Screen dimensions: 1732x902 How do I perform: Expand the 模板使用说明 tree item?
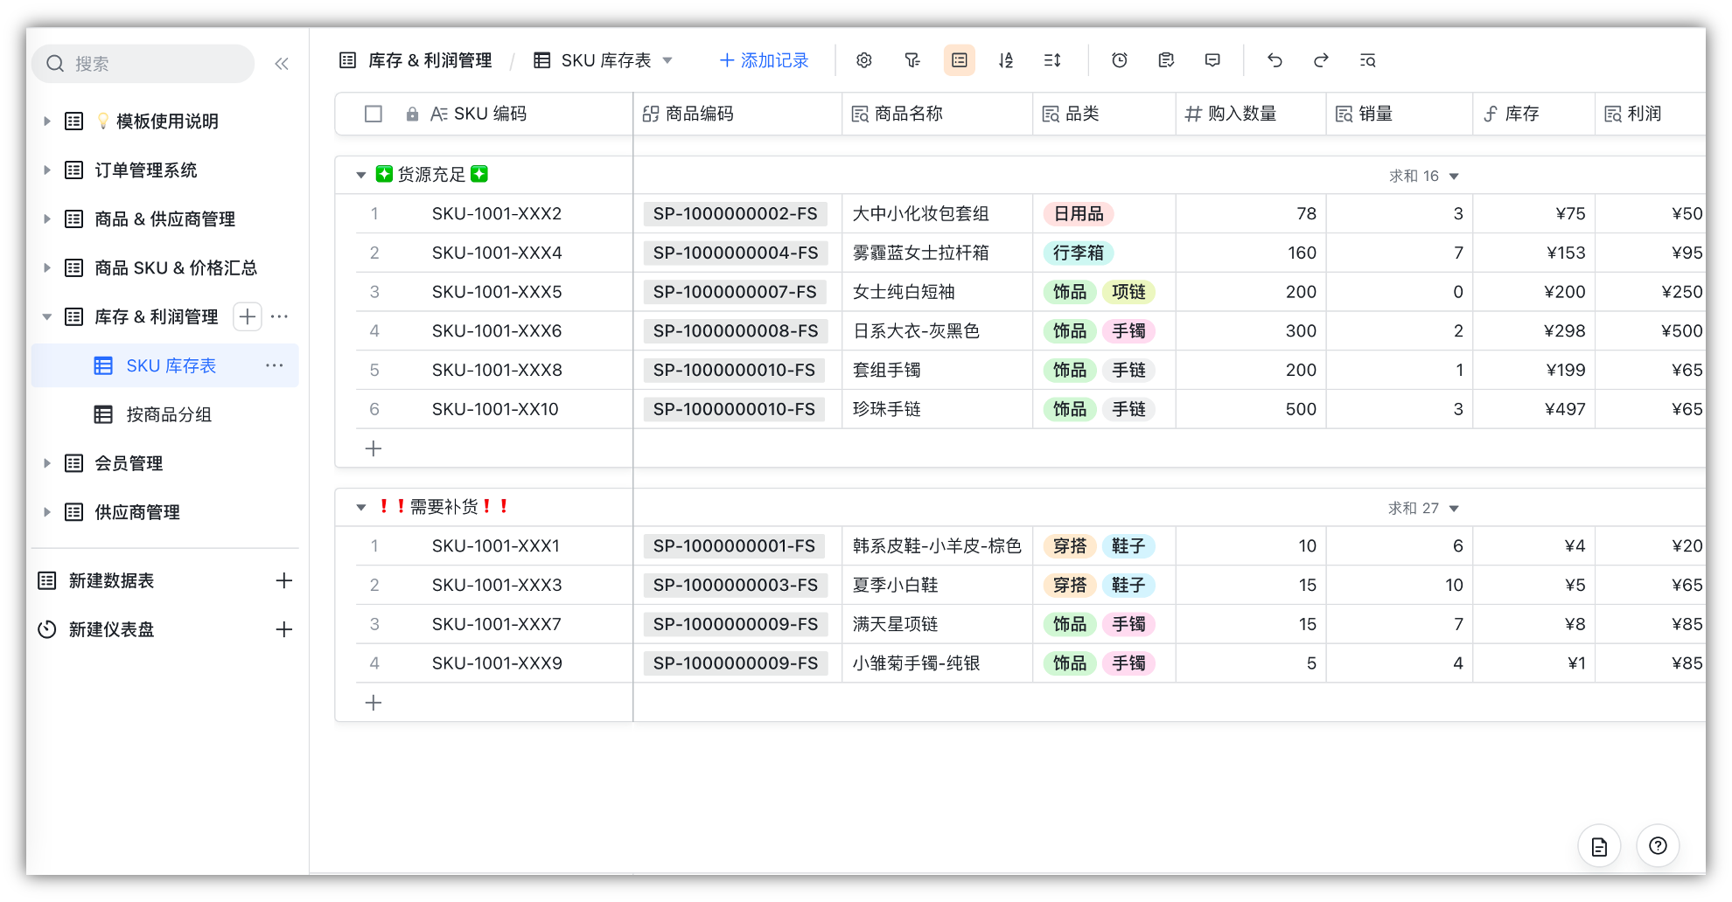pyautogui.click(x=47, y=121)
